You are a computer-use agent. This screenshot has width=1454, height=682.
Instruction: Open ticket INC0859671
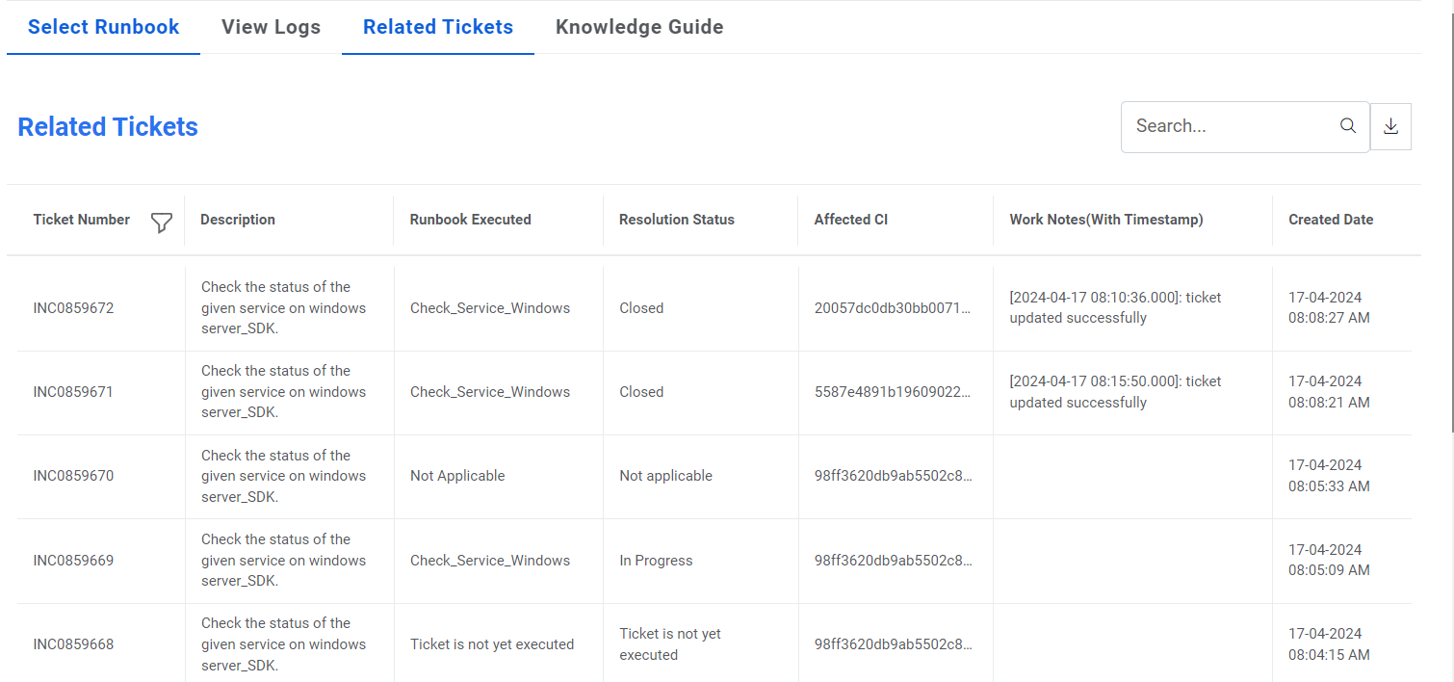click(x=73, y=392)
